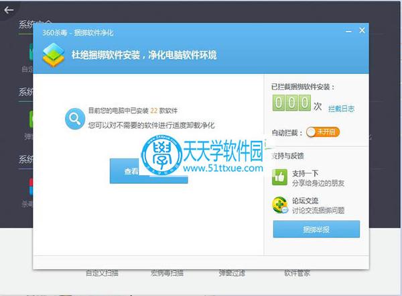Screen dimensions: 402x296
Task: Minimize the bundle cleaner dialog
Action: [348, 32]
